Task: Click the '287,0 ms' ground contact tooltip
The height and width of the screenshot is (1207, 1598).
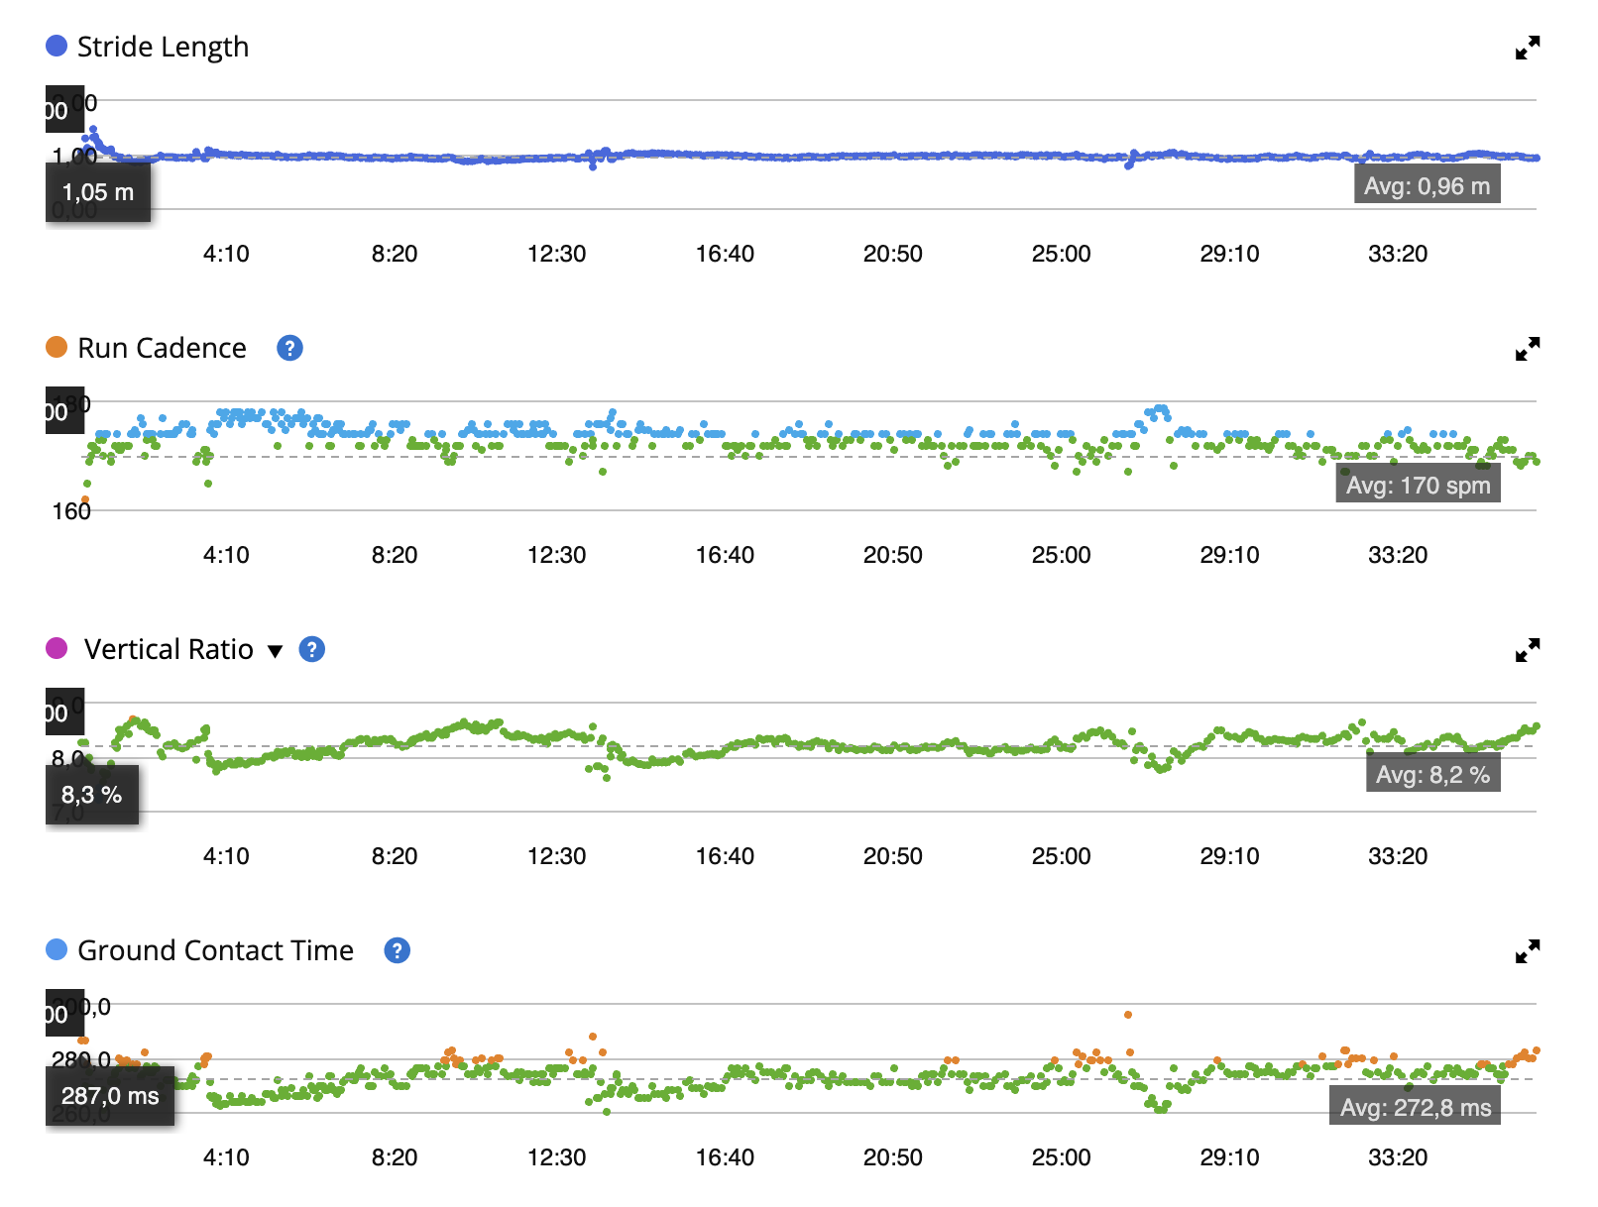Action: [x=110, y=1096]
